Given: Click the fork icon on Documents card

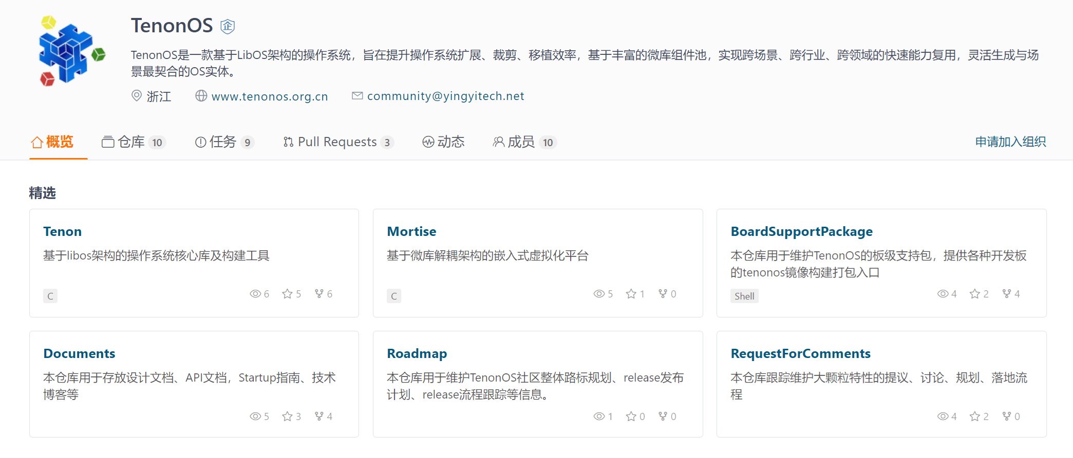Looking at the screenshot, I should [319, 416].
